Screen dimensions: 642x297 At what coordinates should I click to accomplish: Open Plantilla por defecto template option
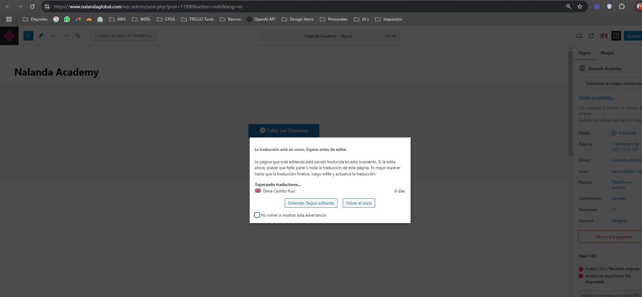click(x=622, y=185)
